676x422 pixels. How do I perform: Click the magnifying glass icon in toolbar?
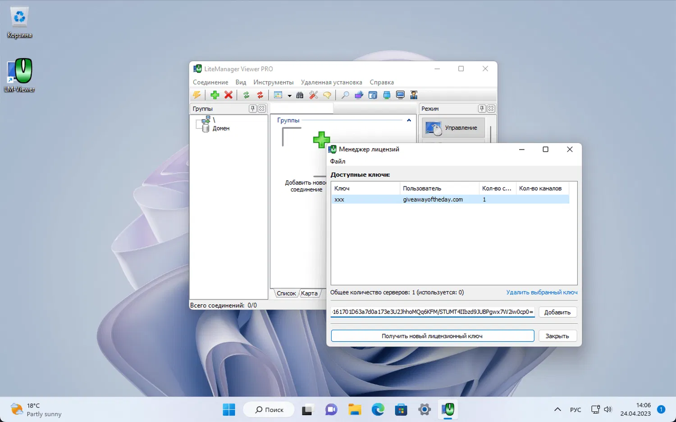(x=345, y=95)
